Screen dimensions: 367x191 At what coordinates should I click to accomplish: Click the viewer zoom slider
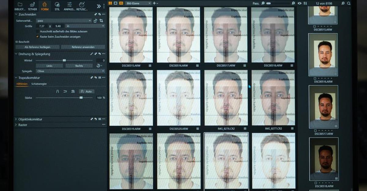coord(279,3)
